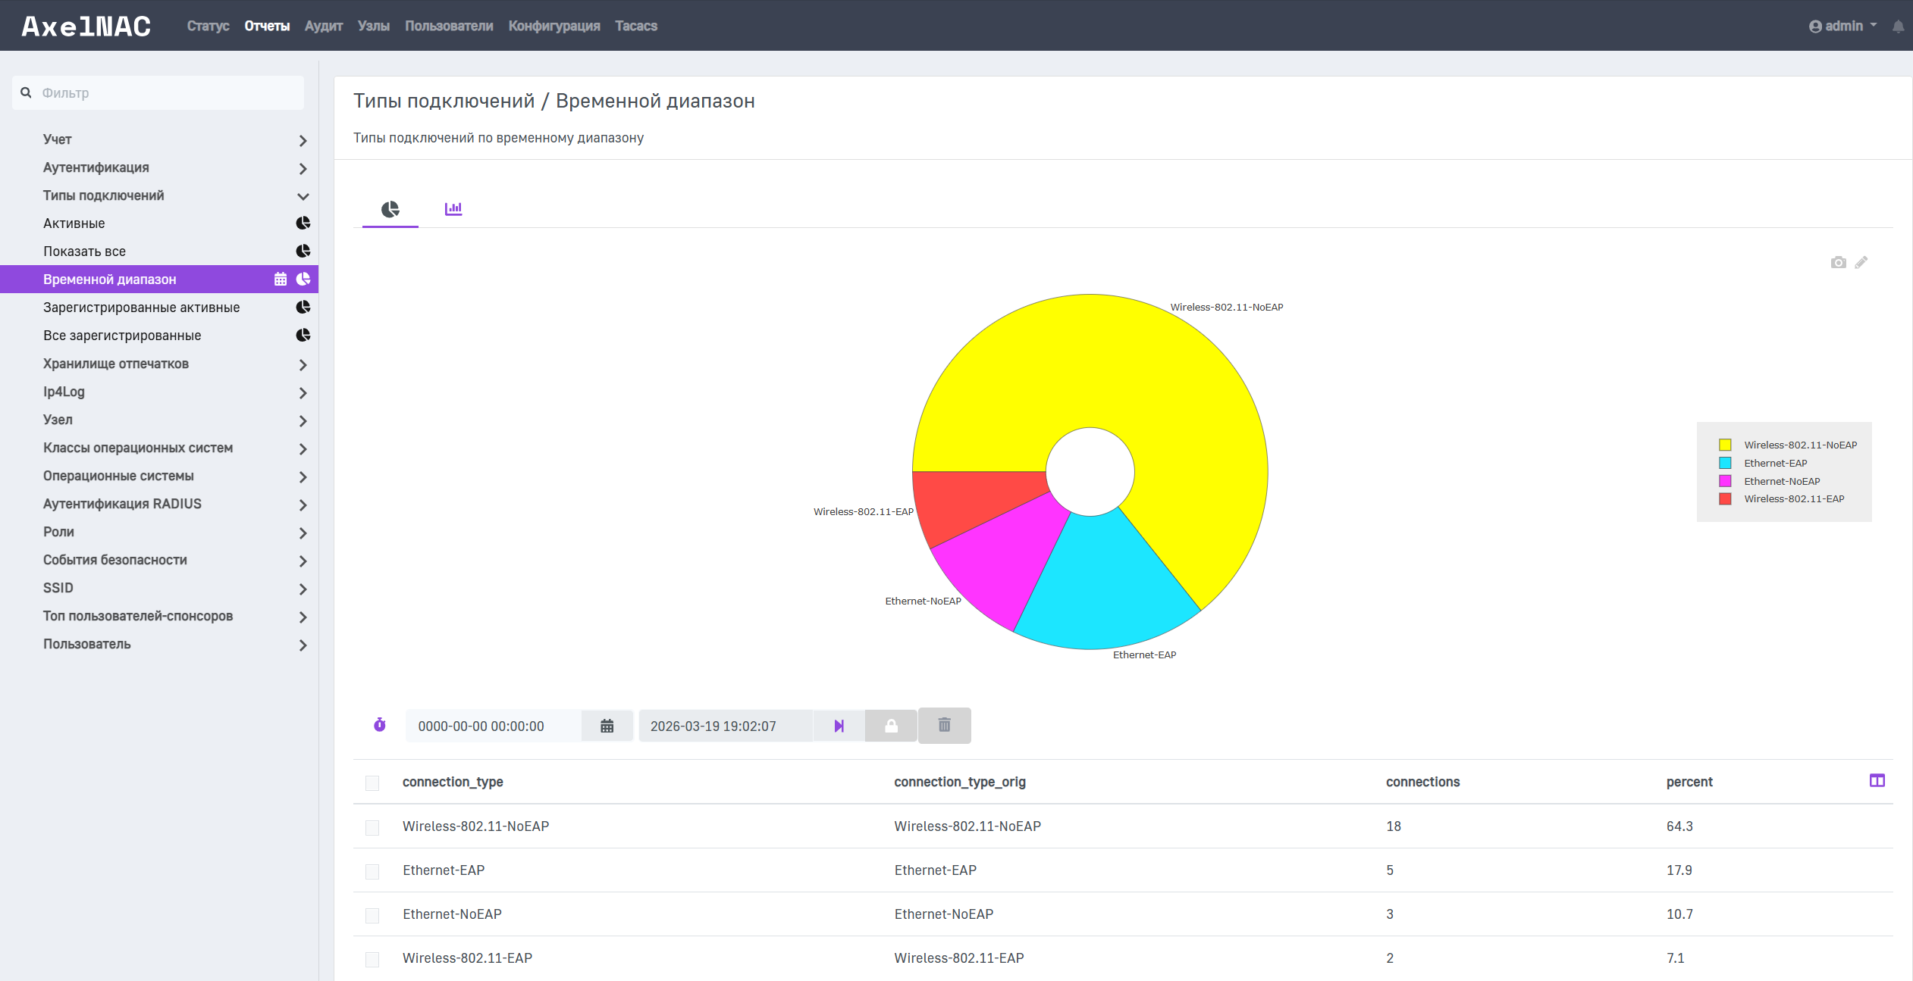Click the lock icon in the date range bar
1913x981 pixels.
tap(891, 726)
